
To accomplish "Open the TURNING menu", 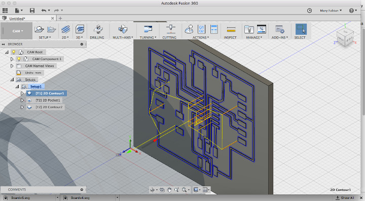I will tap(148, 37).
